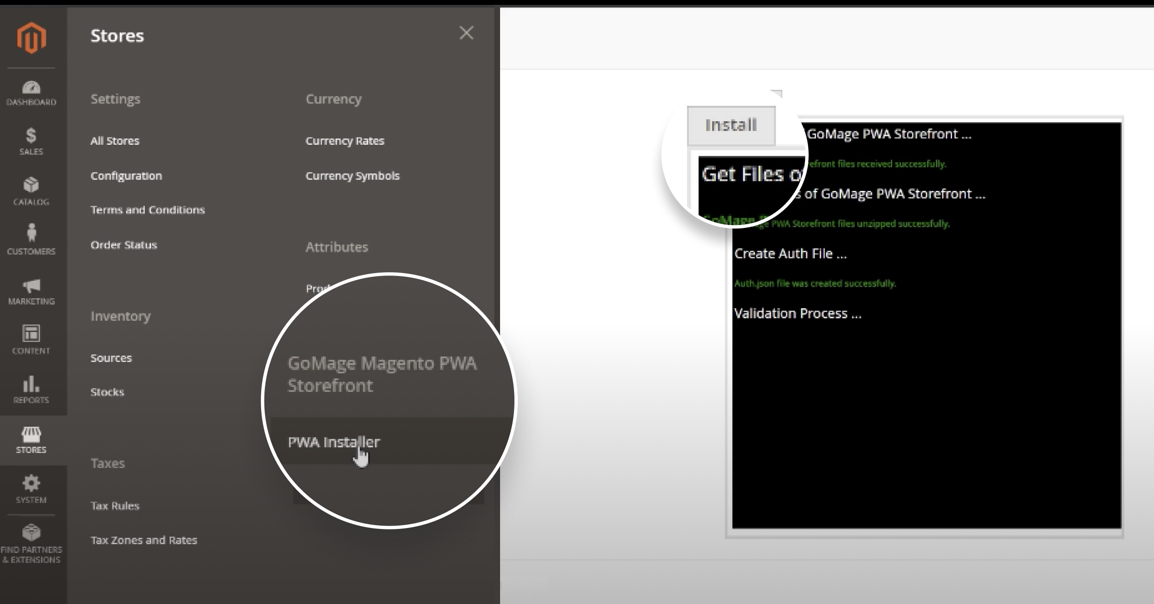Open the Reports sidebar menu
The height and width of the screenshot is (604, 1154).
pyautogui.click(x=31, y=390)
